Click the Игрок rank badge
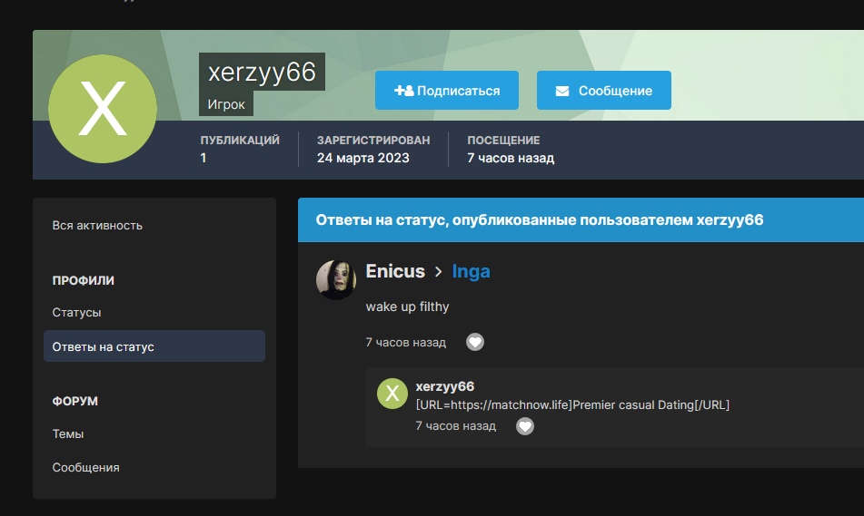The image size is (864, 516). click(x=226, y=104)
